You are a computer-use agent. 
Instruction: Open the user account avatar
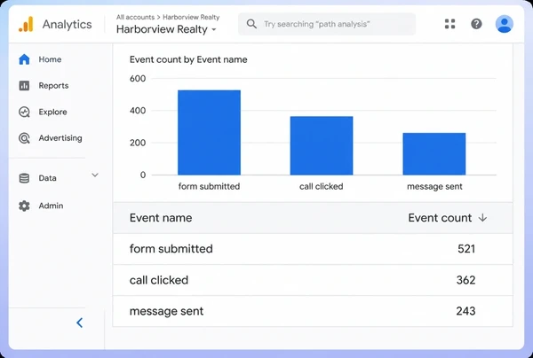click(x=504, y=24)
